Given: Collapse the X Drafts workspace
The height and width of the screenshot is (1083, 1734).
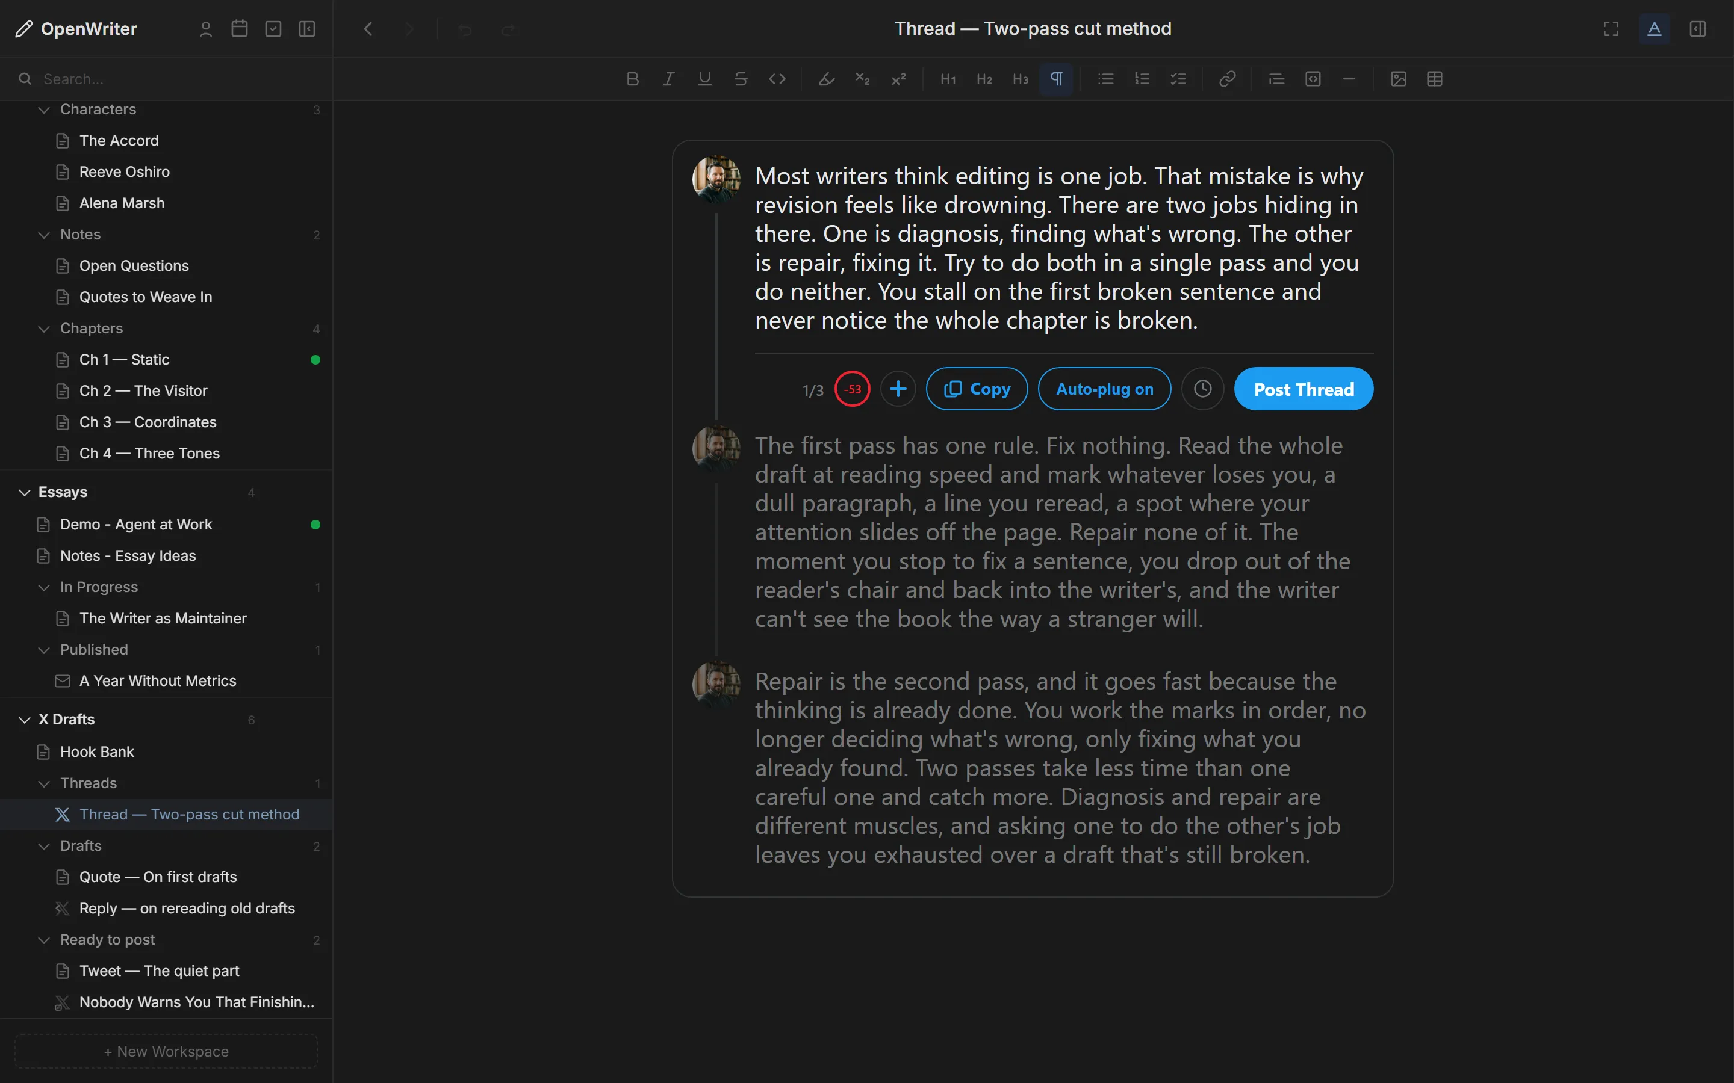Looking at the screenshot, I should (24, 719).
